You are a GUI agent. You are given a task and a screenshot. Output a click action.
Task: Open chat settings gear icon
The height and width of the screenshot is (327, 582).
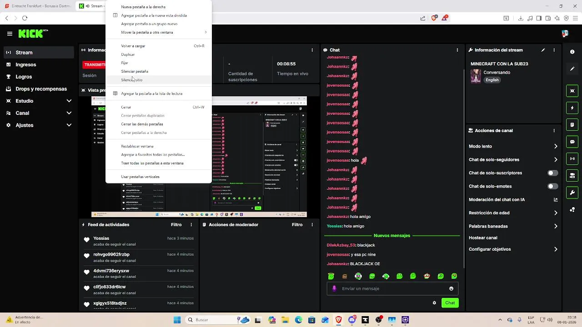coord(434,303)
